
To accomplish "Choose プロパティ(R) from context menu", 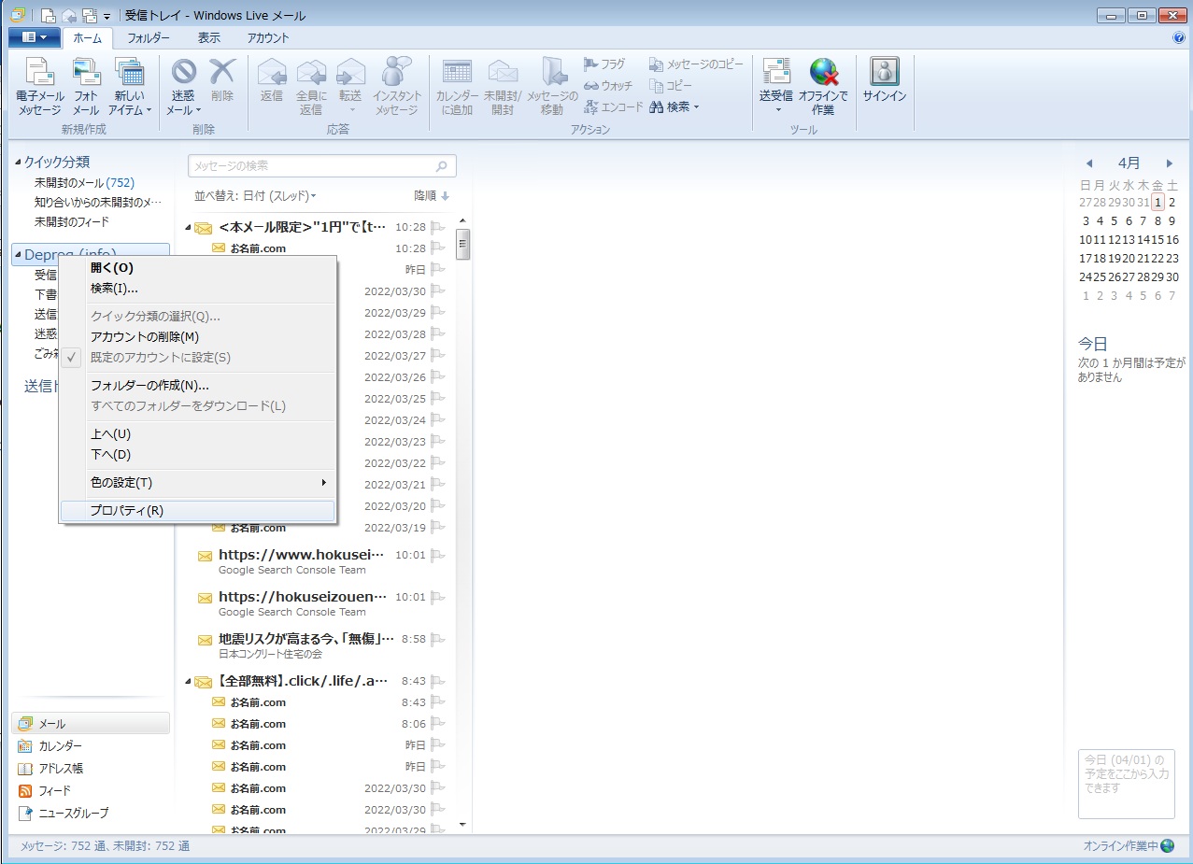I will pos(197,511).
